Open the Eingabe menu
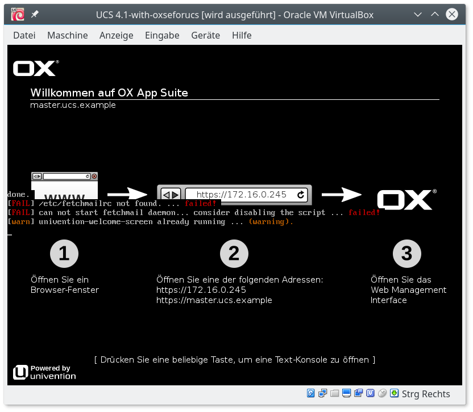This screenshot has height=412, width=473. (x=162, y=35)
